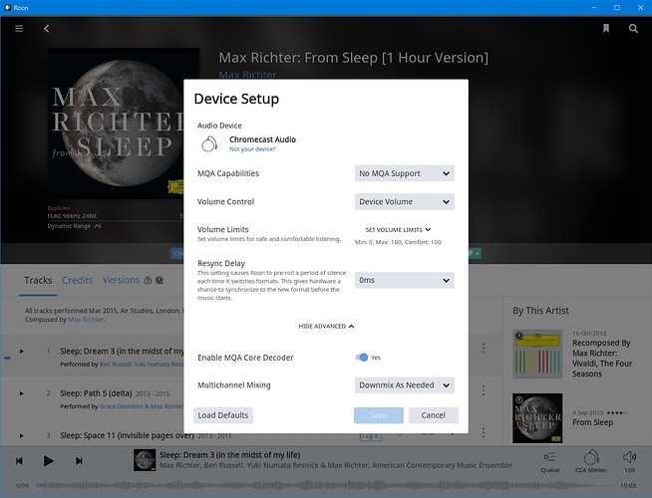
Task: Click the 'Not your device?' link
Action: (252, 149)
